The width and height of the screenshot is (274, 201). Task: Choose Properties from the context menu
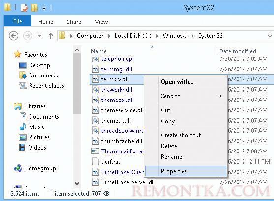[186, 171]
